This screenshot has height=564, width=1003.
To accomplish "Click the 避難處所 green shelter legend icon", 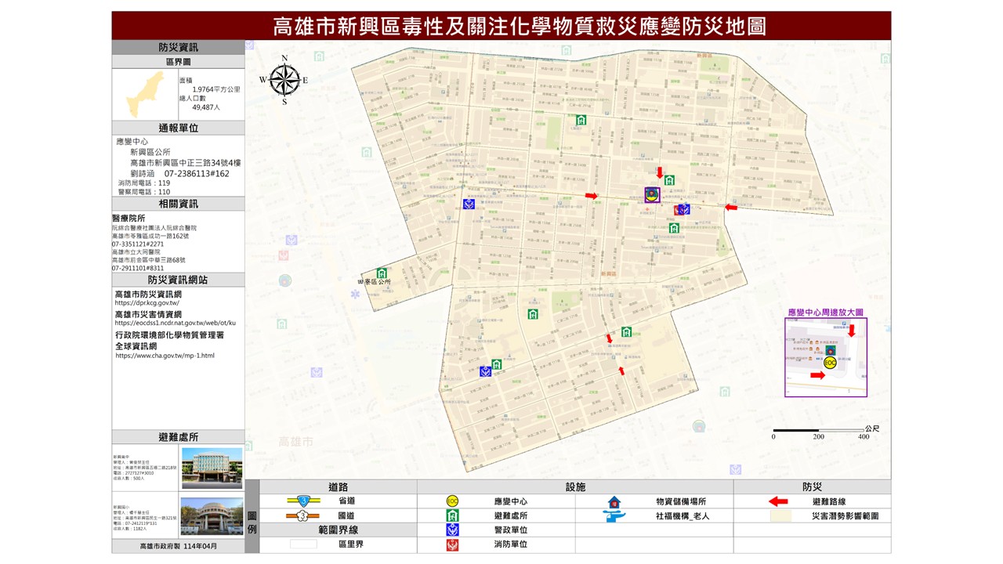I will pos(453,515).
